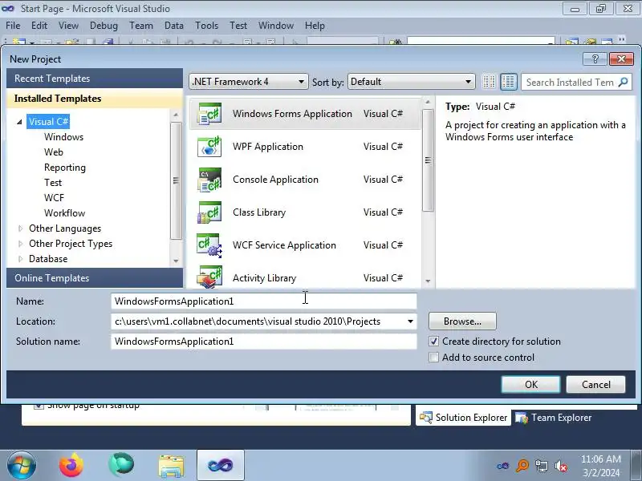
Task: Select the Test tree item
Action: pos(53,183)
